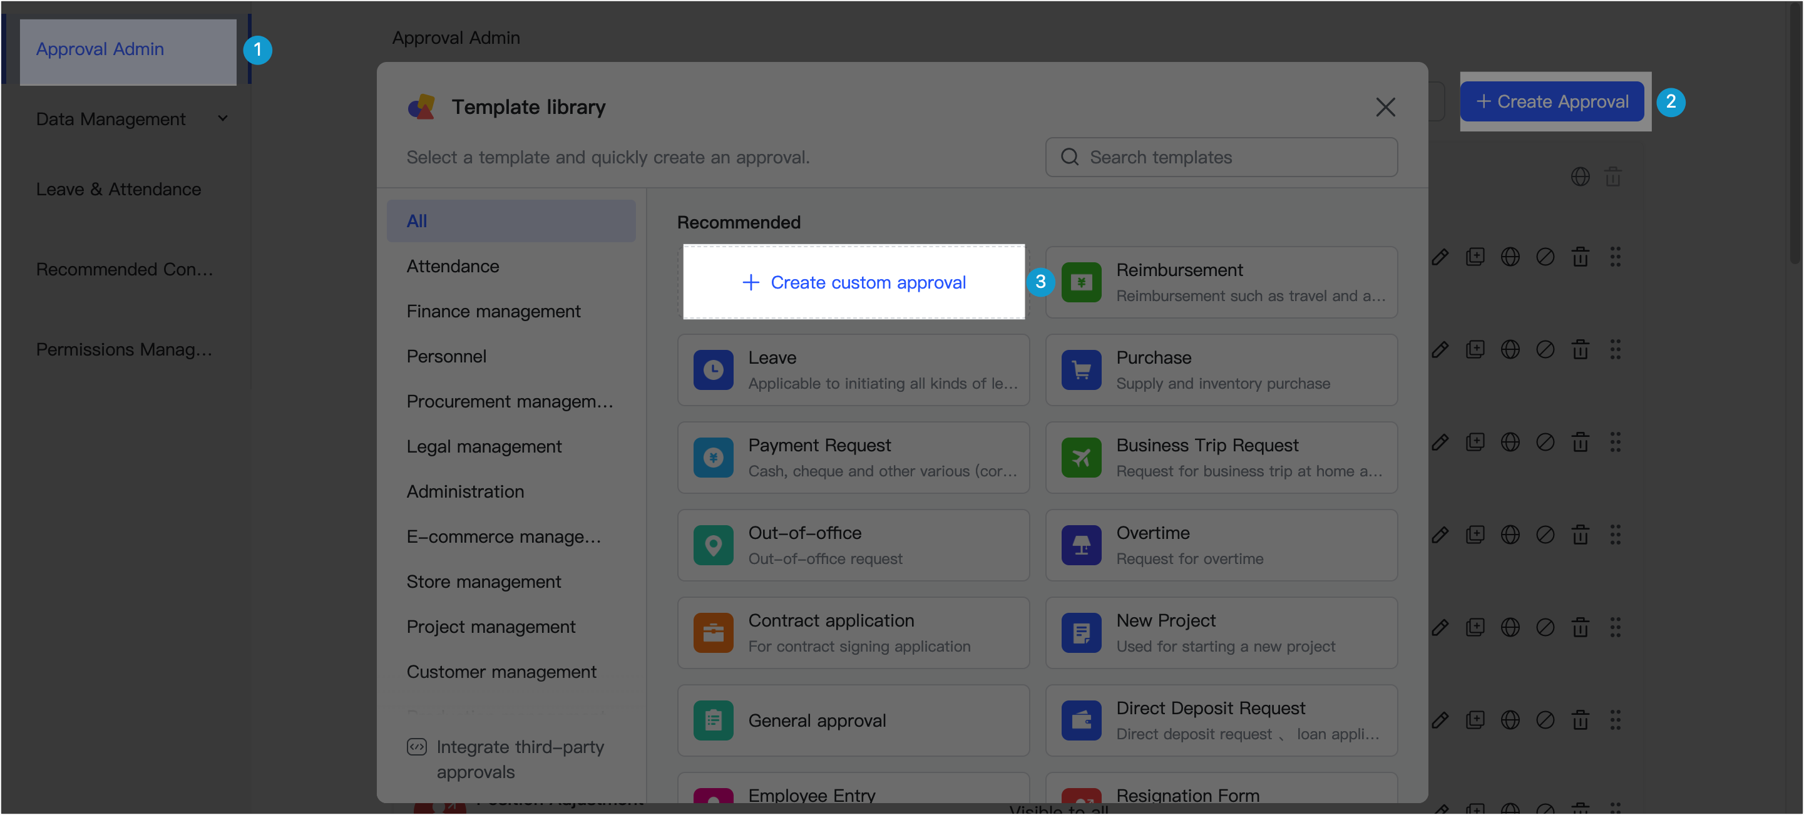This screenshot has width=1804, height=815.
Task: Click the Template library logo icon
Action: (x=422, y=107)
